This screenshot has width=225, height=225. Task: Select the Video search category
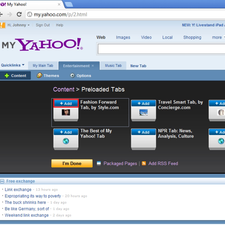click(x=146, y=37)
